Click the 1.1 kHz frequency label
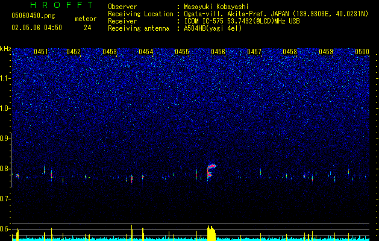Viewport: 379px width, 241px height. tap(5, 78)
